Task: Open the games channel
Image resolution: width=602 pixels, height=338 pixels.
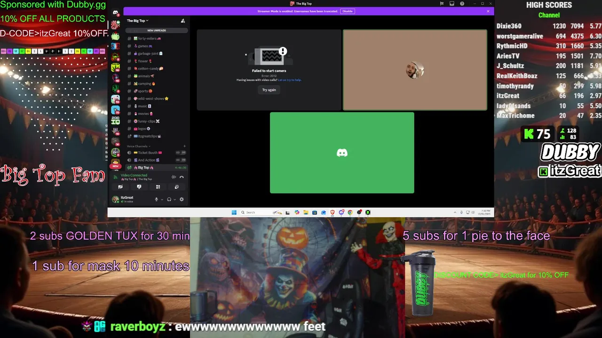Action: (157, 46)
